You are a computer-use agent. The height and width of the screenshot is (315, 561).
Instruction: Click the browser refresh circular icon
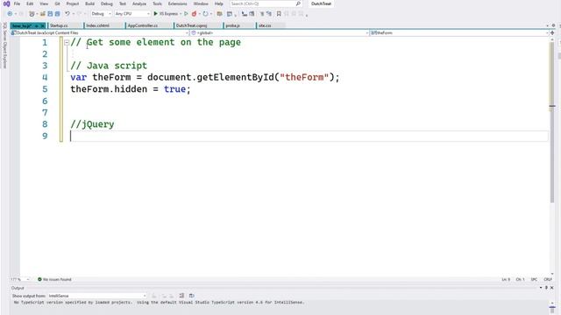click(x=205, y=14)
